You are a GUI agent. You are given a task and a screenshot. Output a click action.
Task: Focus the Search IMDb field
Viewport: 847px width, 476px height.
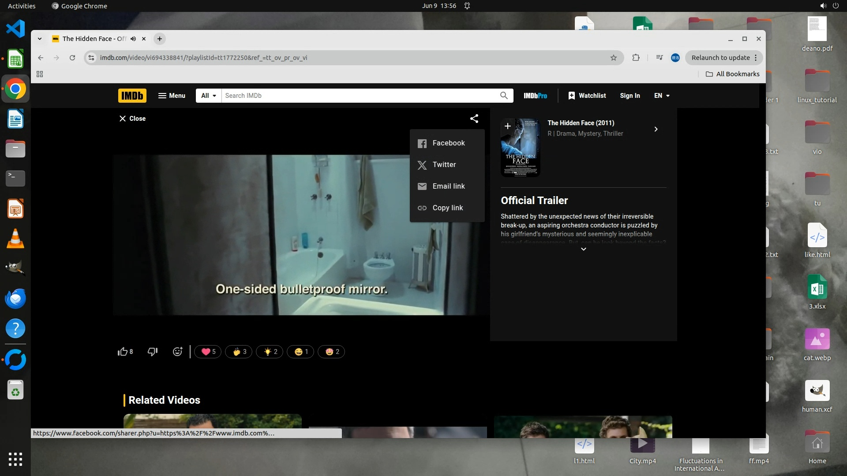click(360, 96)
